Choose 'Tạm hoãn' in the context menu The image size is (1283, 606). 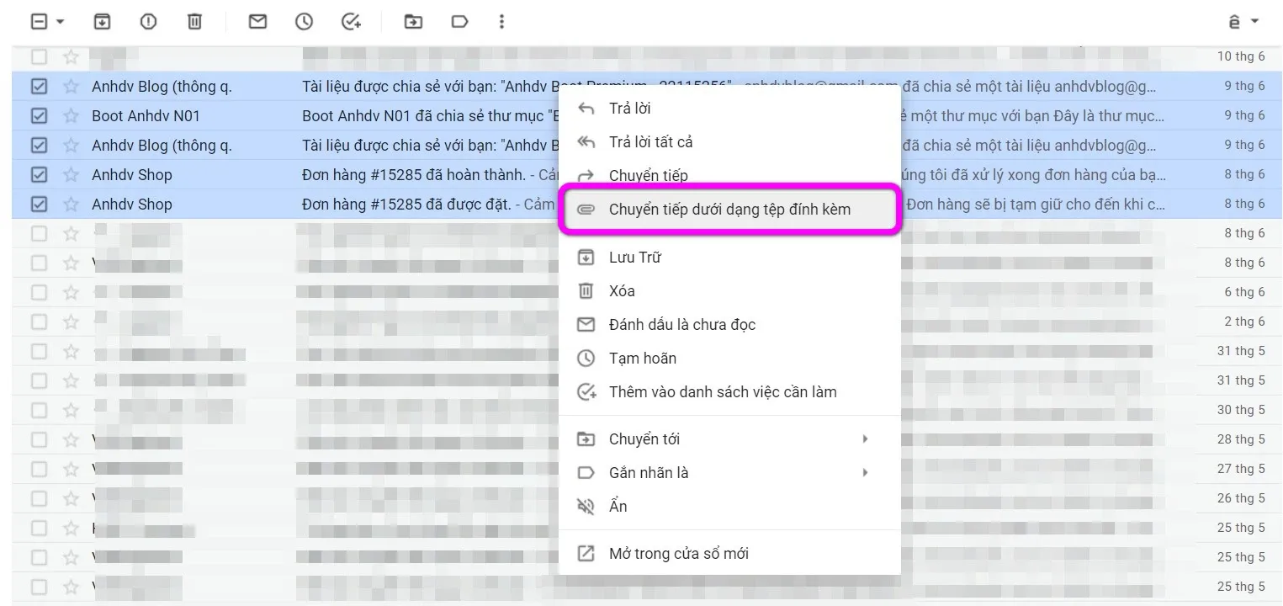tap(729, 359)
